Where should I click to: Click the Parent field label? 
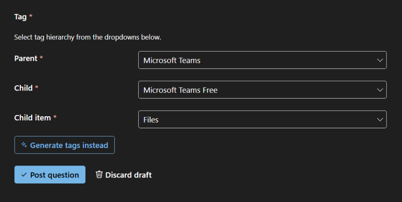(x=26, y=58)
